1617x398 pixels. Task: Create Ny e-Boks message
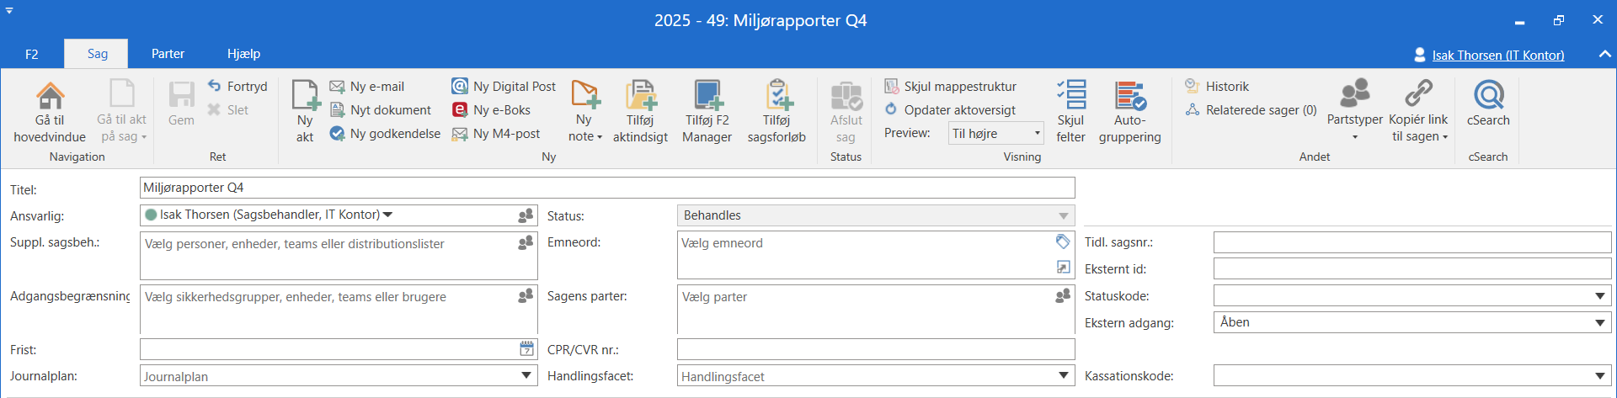point(492,109)
